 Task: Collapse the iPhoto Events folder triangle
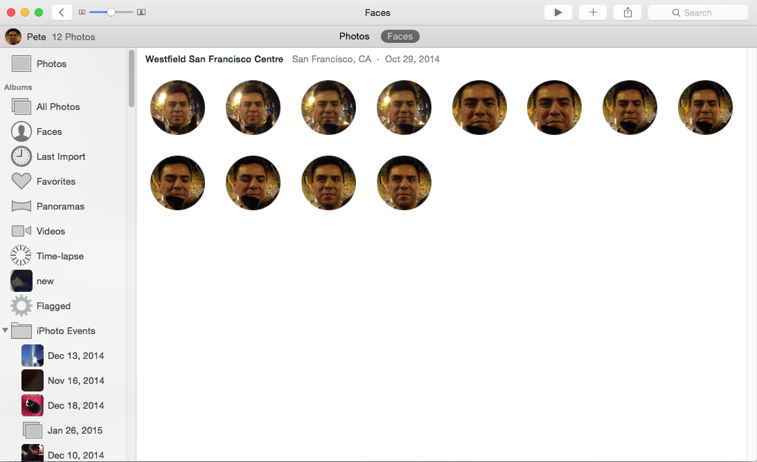6,331
